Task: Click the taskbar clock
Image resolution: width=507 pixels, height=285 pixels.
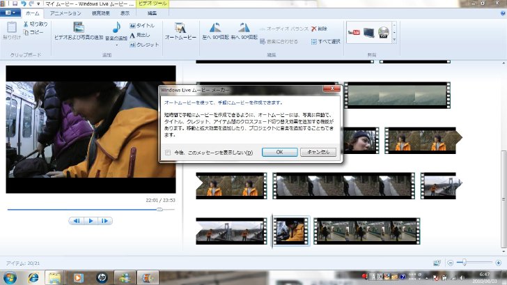Action: pyautogui.click(x=484, y=277)
